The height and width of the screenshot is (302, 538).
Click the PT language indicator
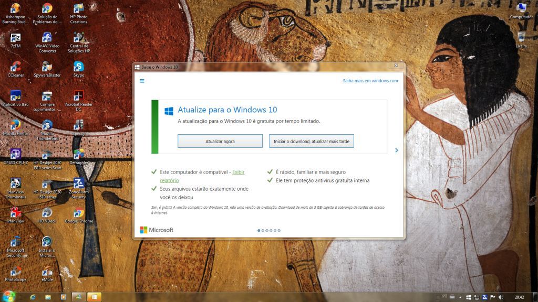(444, 297)
